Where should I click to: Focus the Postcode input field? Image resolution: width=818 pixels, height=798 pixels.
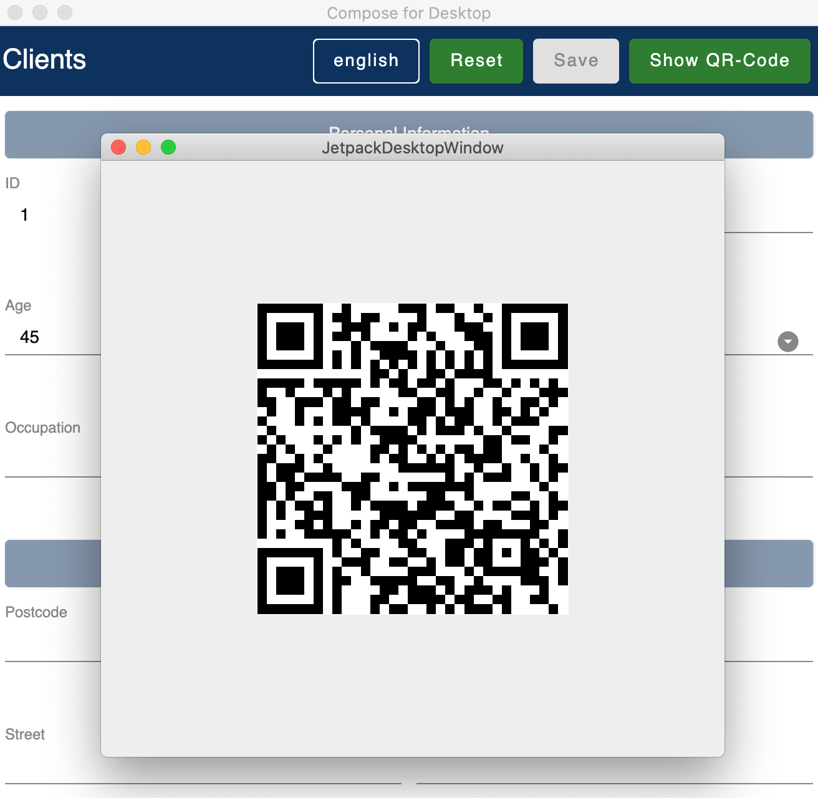53,644
